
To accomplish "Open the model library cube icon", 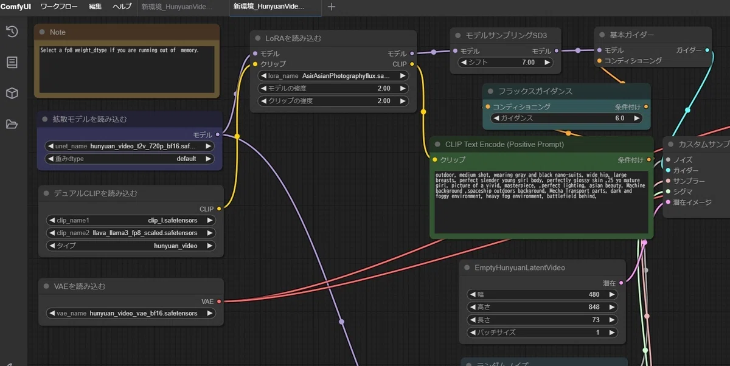I will (x=12, y=93).
